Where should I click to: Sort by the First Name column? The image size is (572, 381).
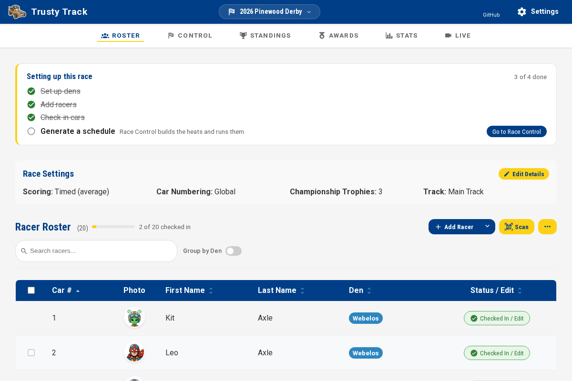(189, 291)
